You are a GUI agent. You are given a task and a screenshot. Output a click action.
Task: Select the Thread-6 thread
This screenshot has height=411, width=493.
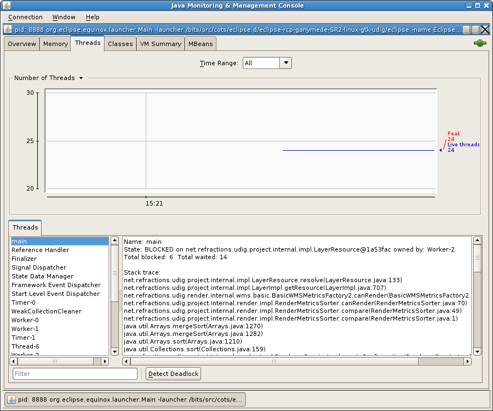click(60, 346)
